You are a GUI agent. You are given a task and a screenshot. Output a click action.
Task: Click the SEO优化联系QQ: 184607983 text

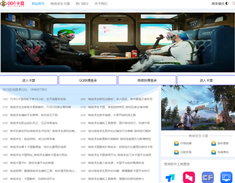coord(24,90)
